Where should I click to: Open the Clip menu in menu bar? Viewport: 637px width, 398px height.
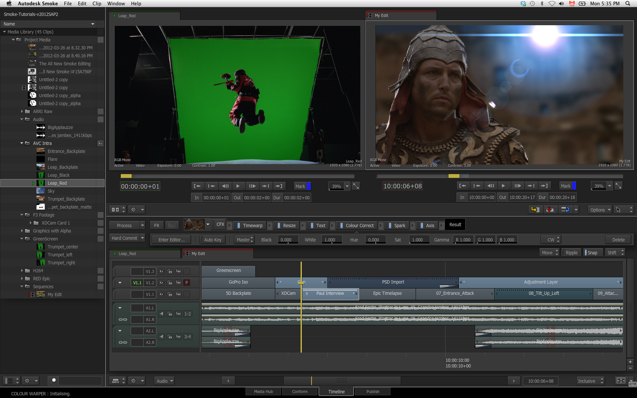click(97, 4)
